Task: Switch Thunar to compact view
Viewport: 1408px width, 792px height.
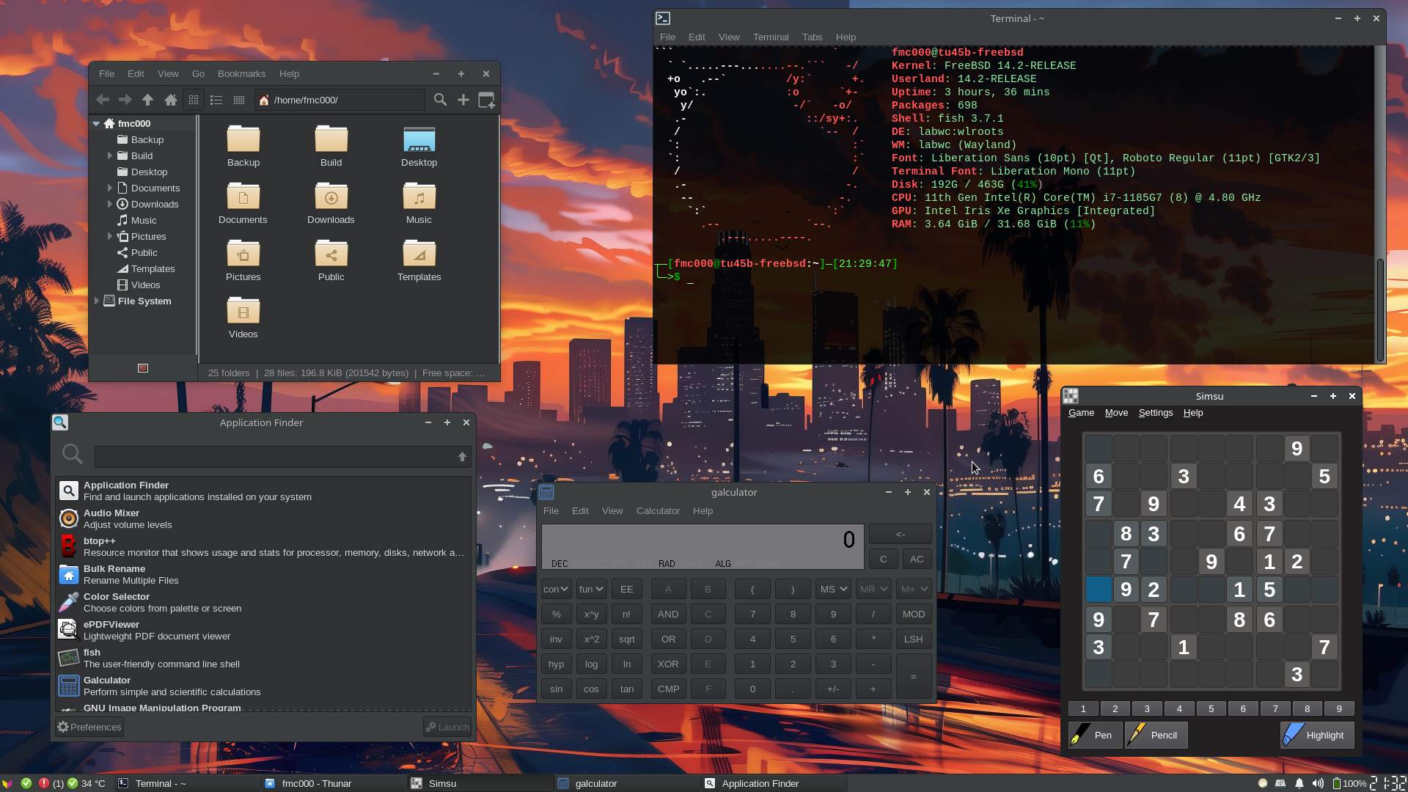Action: point(238,100)
